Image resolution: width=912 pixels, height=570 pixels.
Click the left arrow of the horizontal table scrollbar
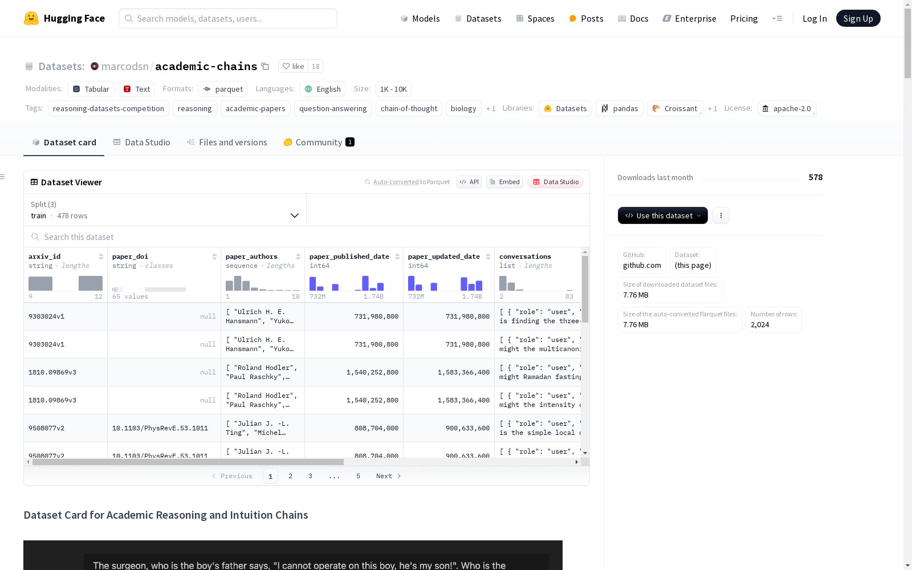[28, 462]
